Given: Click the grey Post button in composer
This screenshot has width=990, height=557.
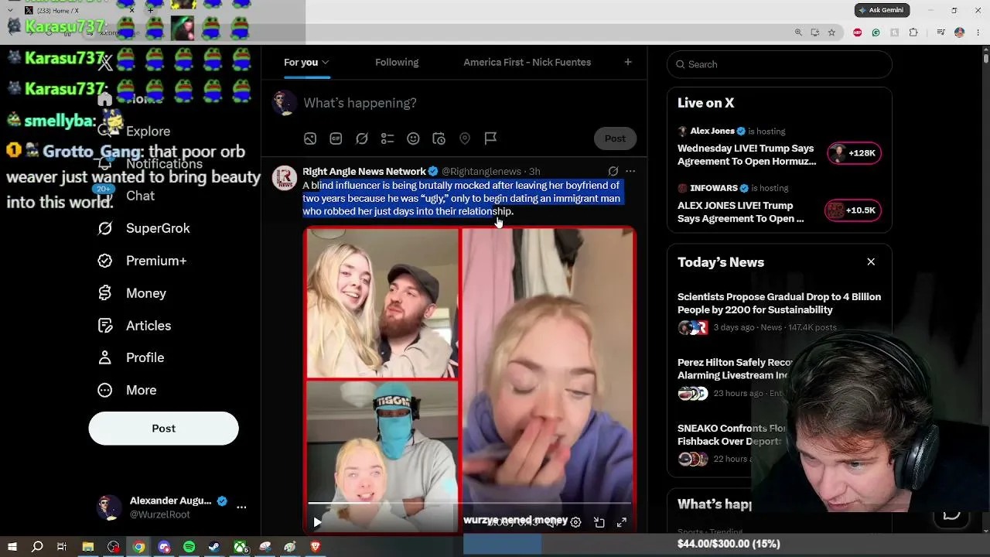Looking at the screenshot, I should [615, 138].
